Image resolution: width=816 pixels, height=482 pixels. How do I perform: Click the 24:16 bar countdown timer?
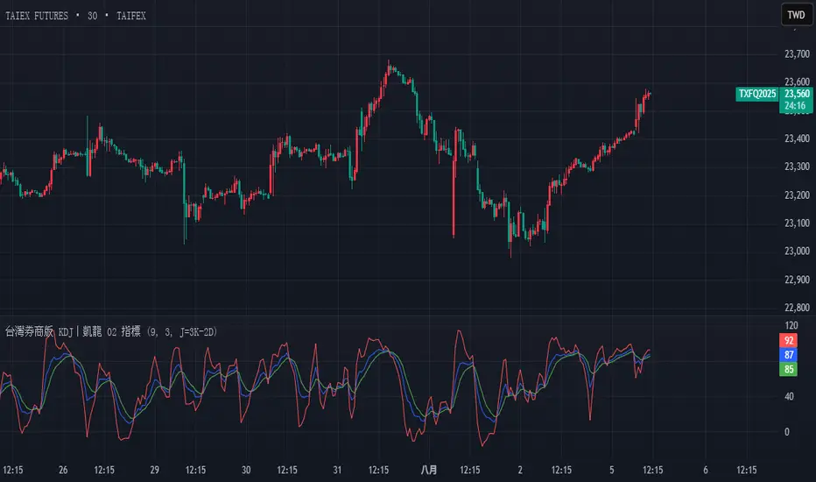pyautogui.click(x=796, y=107)
